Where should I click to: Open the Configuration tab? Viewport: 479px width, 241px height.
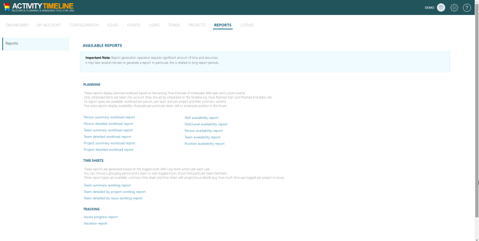tap(84, 25)
